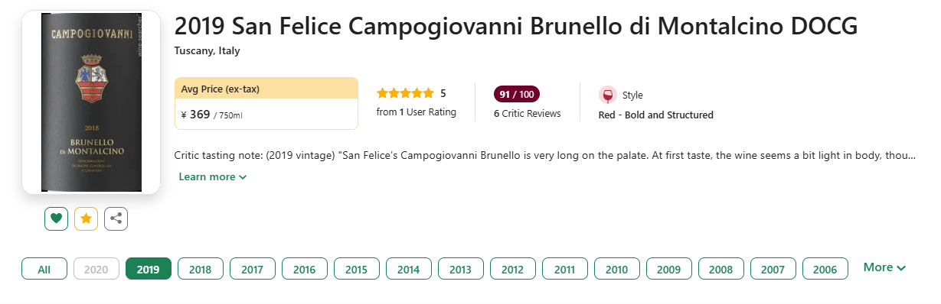Click the Tuscany, Italy region text
This screenshot has height=304, width=941.
click(x=207, y=51)
